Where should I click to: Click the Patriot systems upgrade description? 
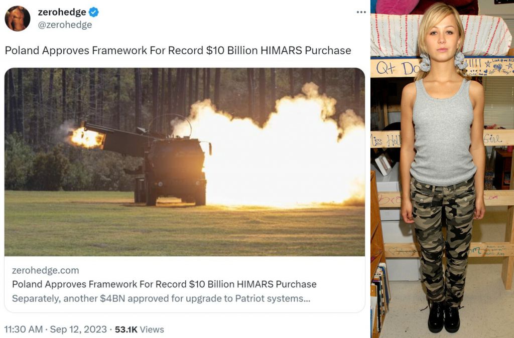(161, 298)
